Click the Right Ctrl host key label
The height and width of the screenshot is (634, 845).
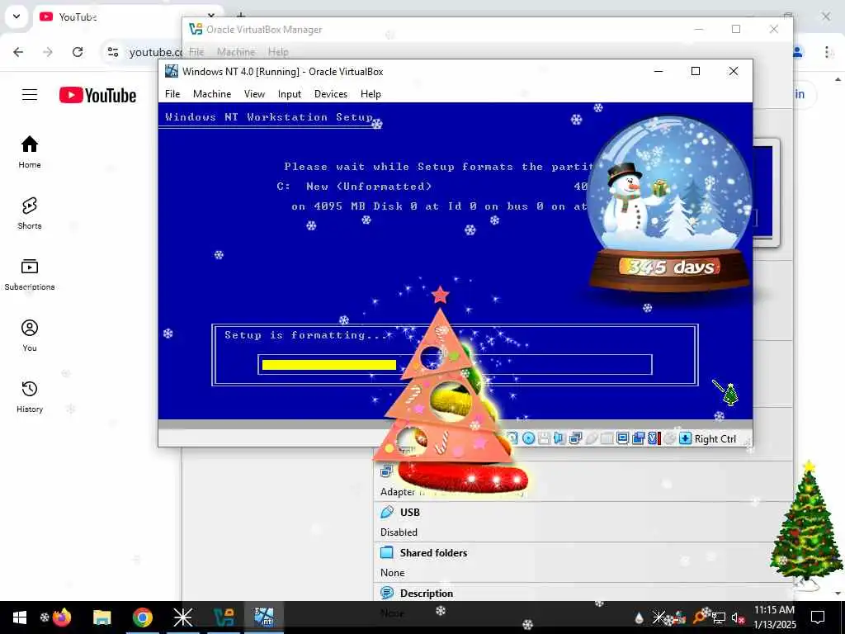715,439
